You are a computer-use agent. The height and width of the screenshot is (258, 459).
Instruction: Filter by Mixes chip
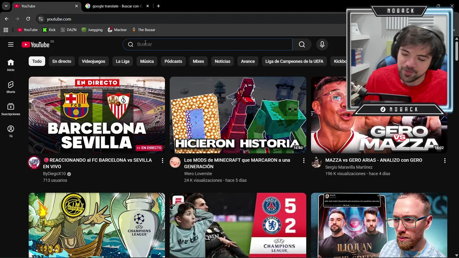tap(198, 61)
